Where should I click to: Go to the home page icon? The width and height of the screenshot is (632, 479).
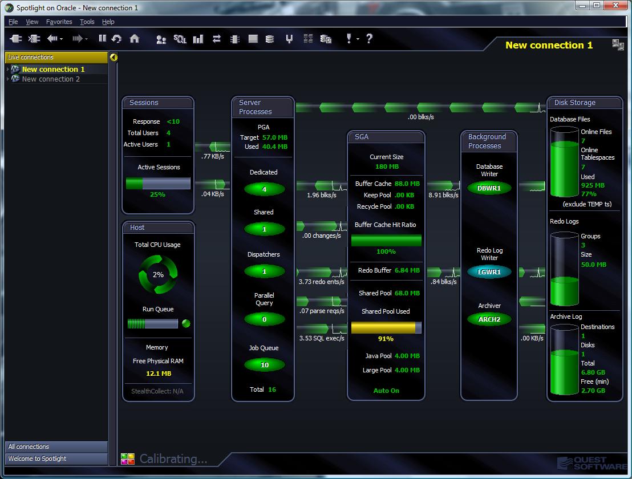pyautogui.click(x=134, y=39)
